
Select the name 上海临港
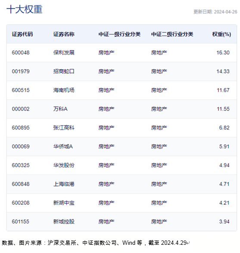click(64, 184)
